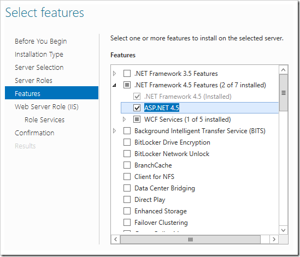Check the .NET Framework 3.5 Features checkbox
300x257 pixels.
pyautogui.click(x=127, y=73)
